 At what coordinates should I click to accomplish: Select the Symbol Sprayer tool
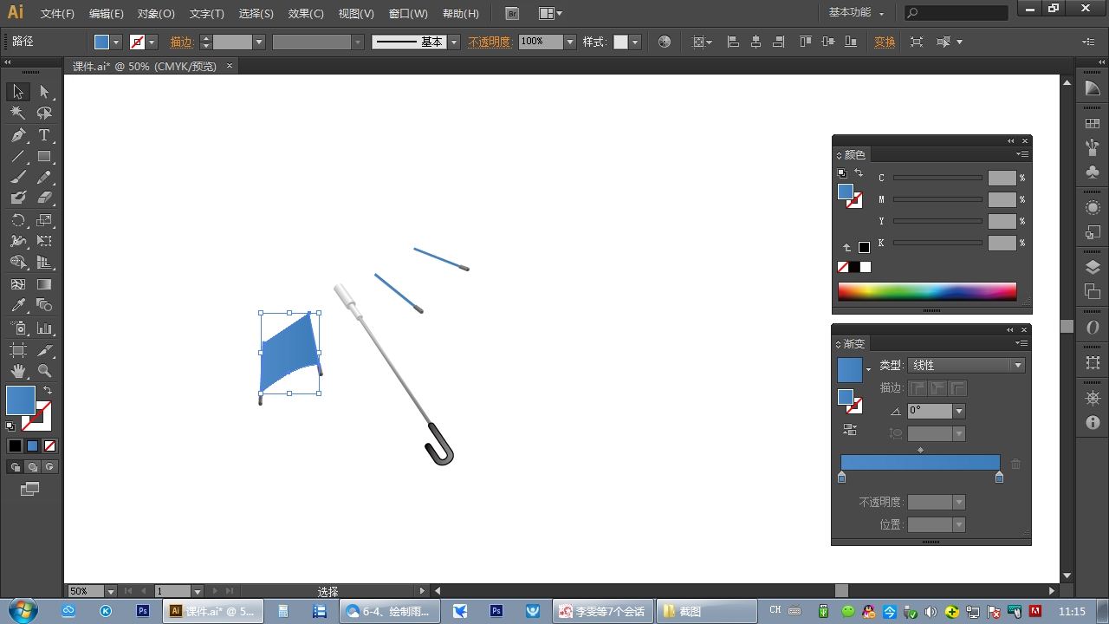18,328
